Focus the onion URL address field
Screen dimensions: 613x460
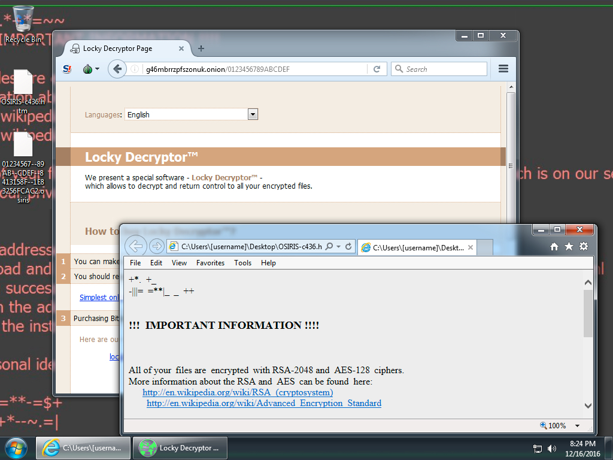pos(254,69)
